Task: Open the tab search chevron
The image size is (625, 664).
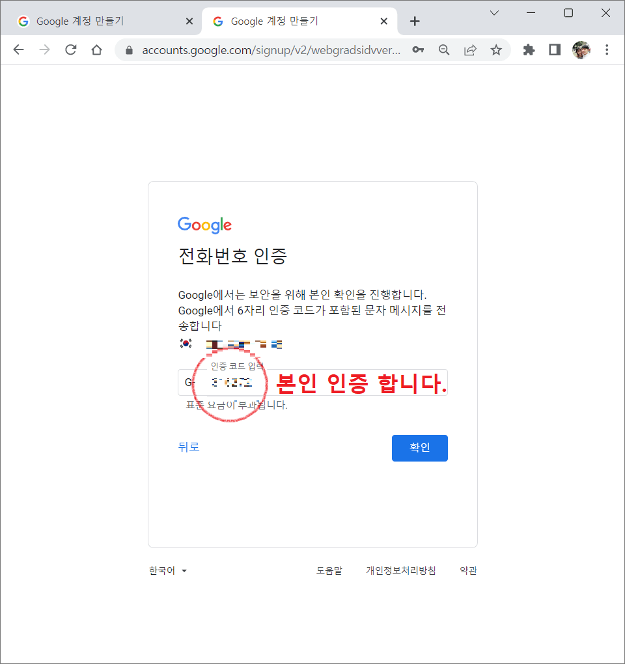Action: pyautogui.click(x=494, y=13)
